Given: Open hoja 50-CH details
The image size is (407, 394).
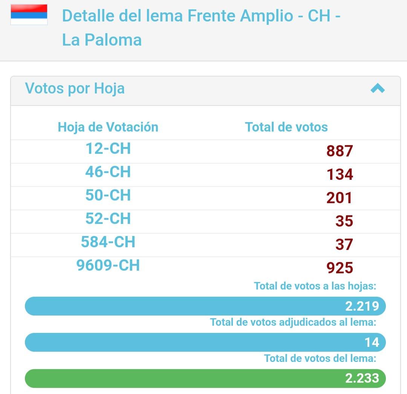Looking at the screenshot, I should pos(108,195).
